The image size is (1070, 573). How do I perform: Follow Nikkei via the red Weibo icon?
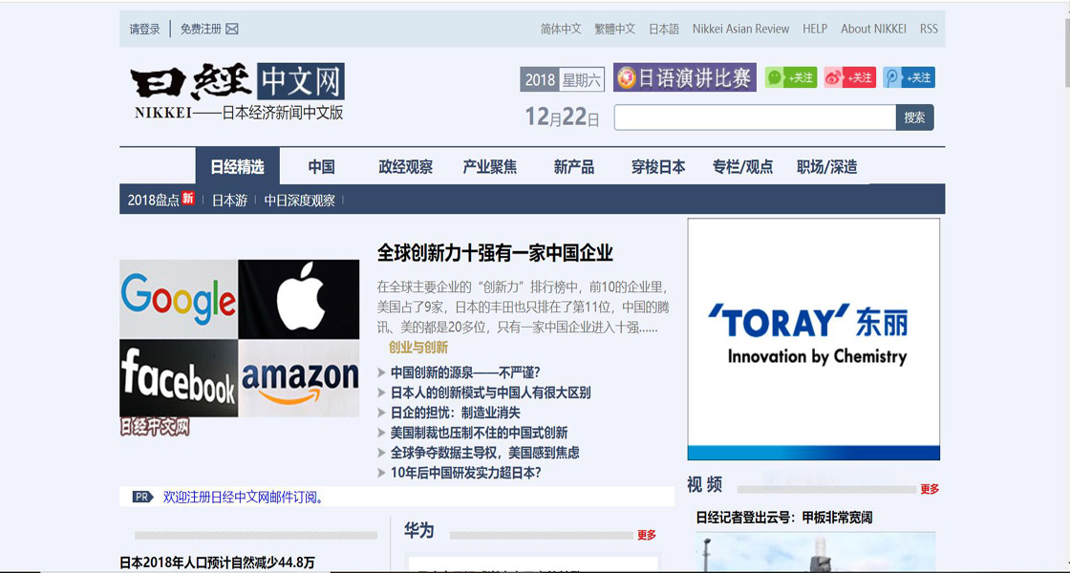click(x=849, y=77)
